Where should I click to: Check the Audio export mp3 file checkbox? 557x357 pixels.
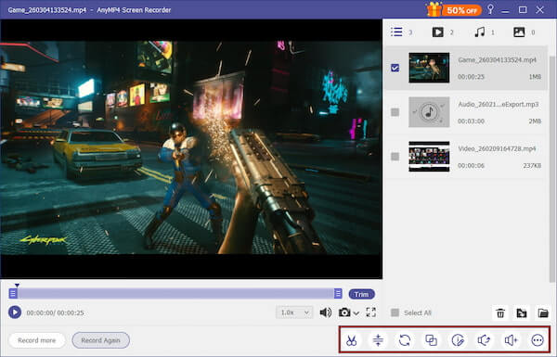[x=395, y=112]
